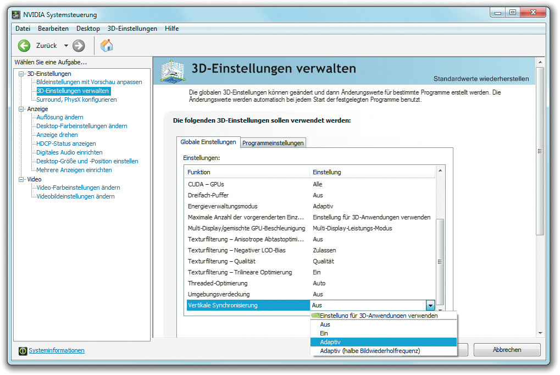Select the Energieverwaltungsmodus row
This screenshot has width=560, height=375.
pos(311,207)
